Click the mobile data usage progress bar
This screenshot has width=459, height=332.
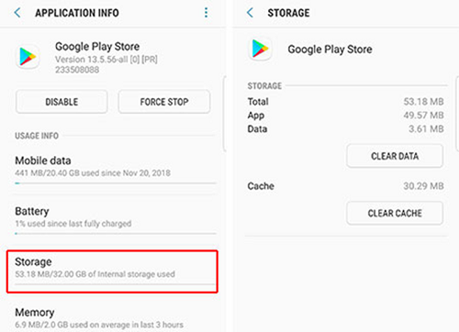pyautogui.click(x=116, y=183)
